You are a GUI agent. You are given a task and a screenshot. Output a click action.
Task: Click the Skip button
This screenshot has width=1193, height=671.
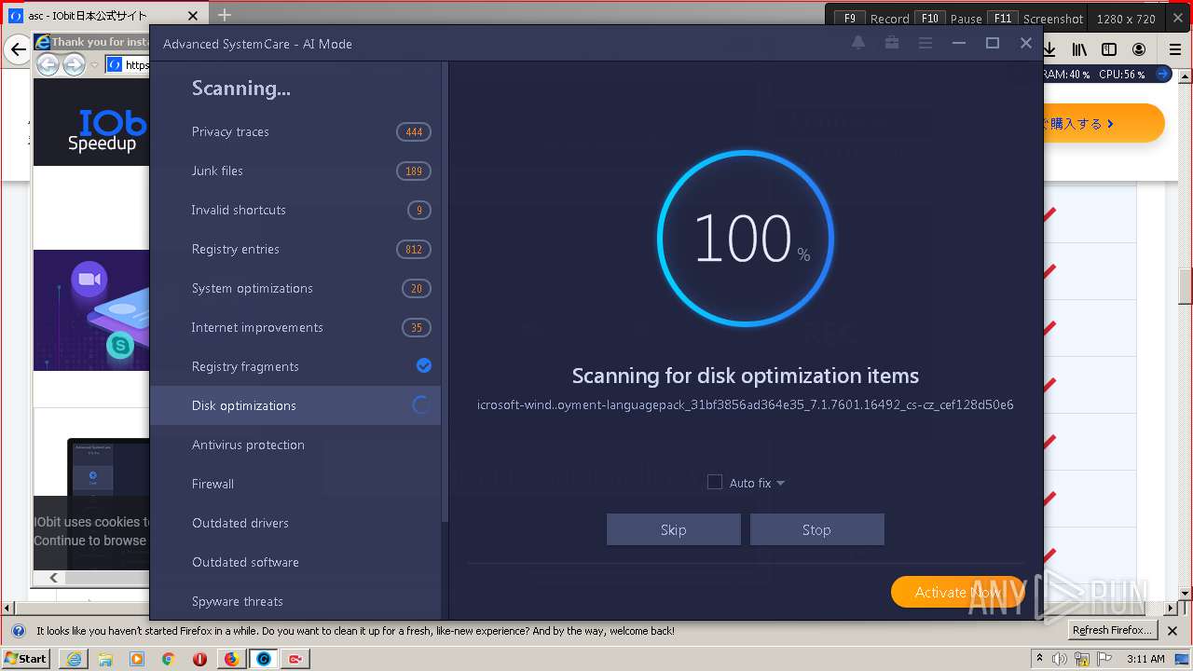673,529
